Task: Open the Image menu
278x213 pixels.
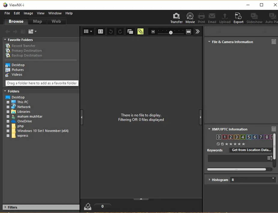Action: 28,13
